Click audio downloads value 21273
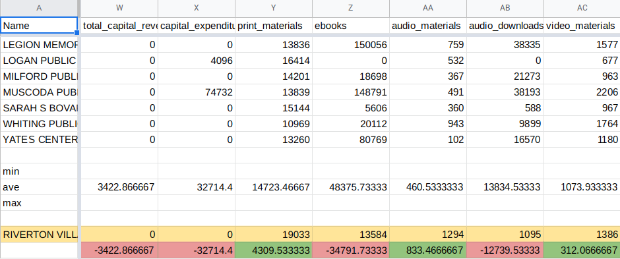The width and height of the screenshot is (620, 259). tap(505, 76)
